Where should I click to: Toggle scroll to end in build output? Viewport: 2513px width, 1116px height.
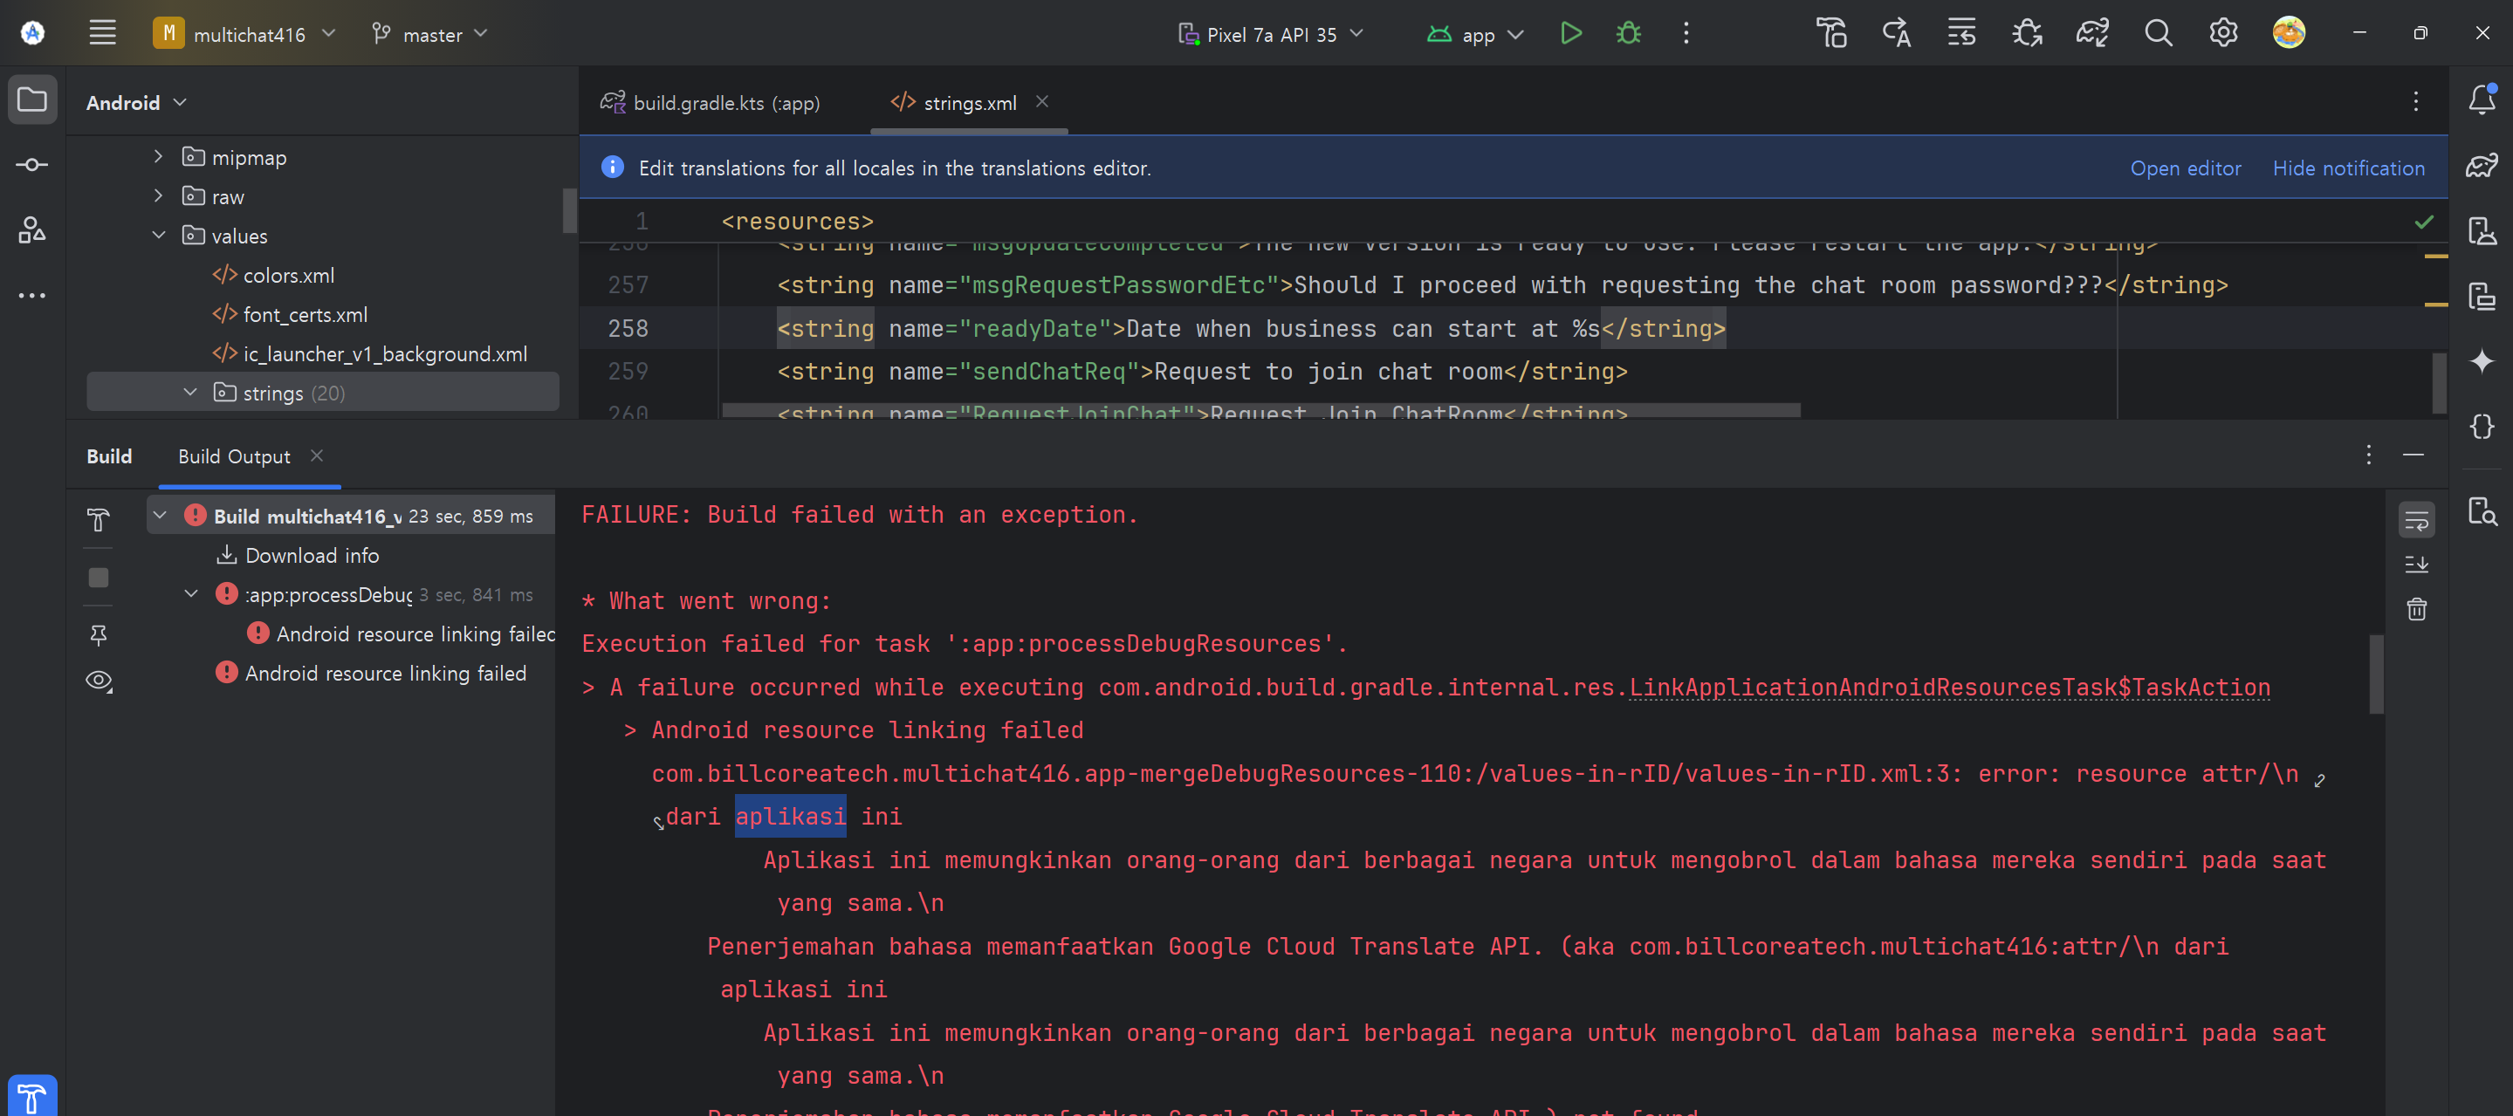pyautogui.click(x=2416, y=565)
